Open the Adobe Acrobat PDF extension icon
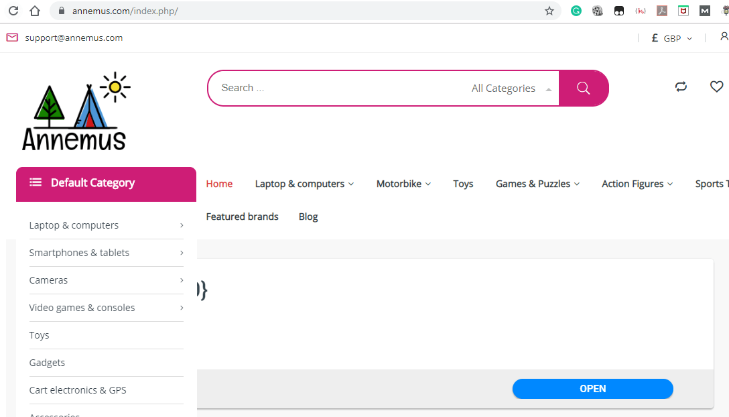 coord(662,11)
